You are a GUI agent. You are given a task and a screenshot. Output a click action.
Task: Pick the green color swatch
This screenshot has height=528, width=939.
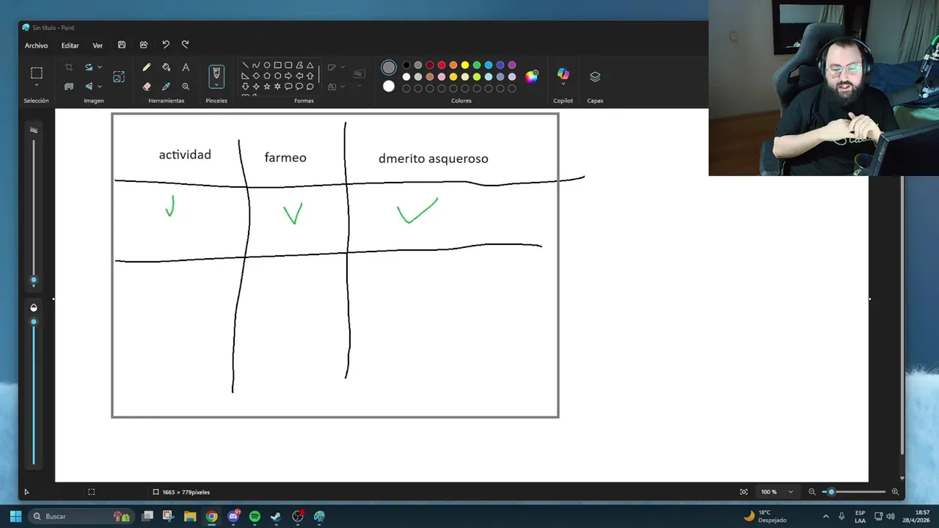click(477, 65)
